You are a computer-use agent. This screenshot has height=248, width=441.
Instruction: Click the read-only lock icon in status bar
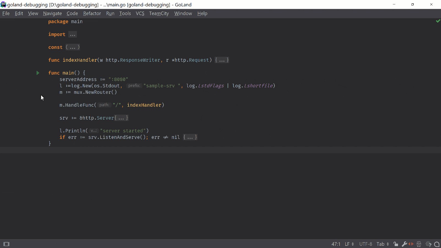[x=396, y=244]
